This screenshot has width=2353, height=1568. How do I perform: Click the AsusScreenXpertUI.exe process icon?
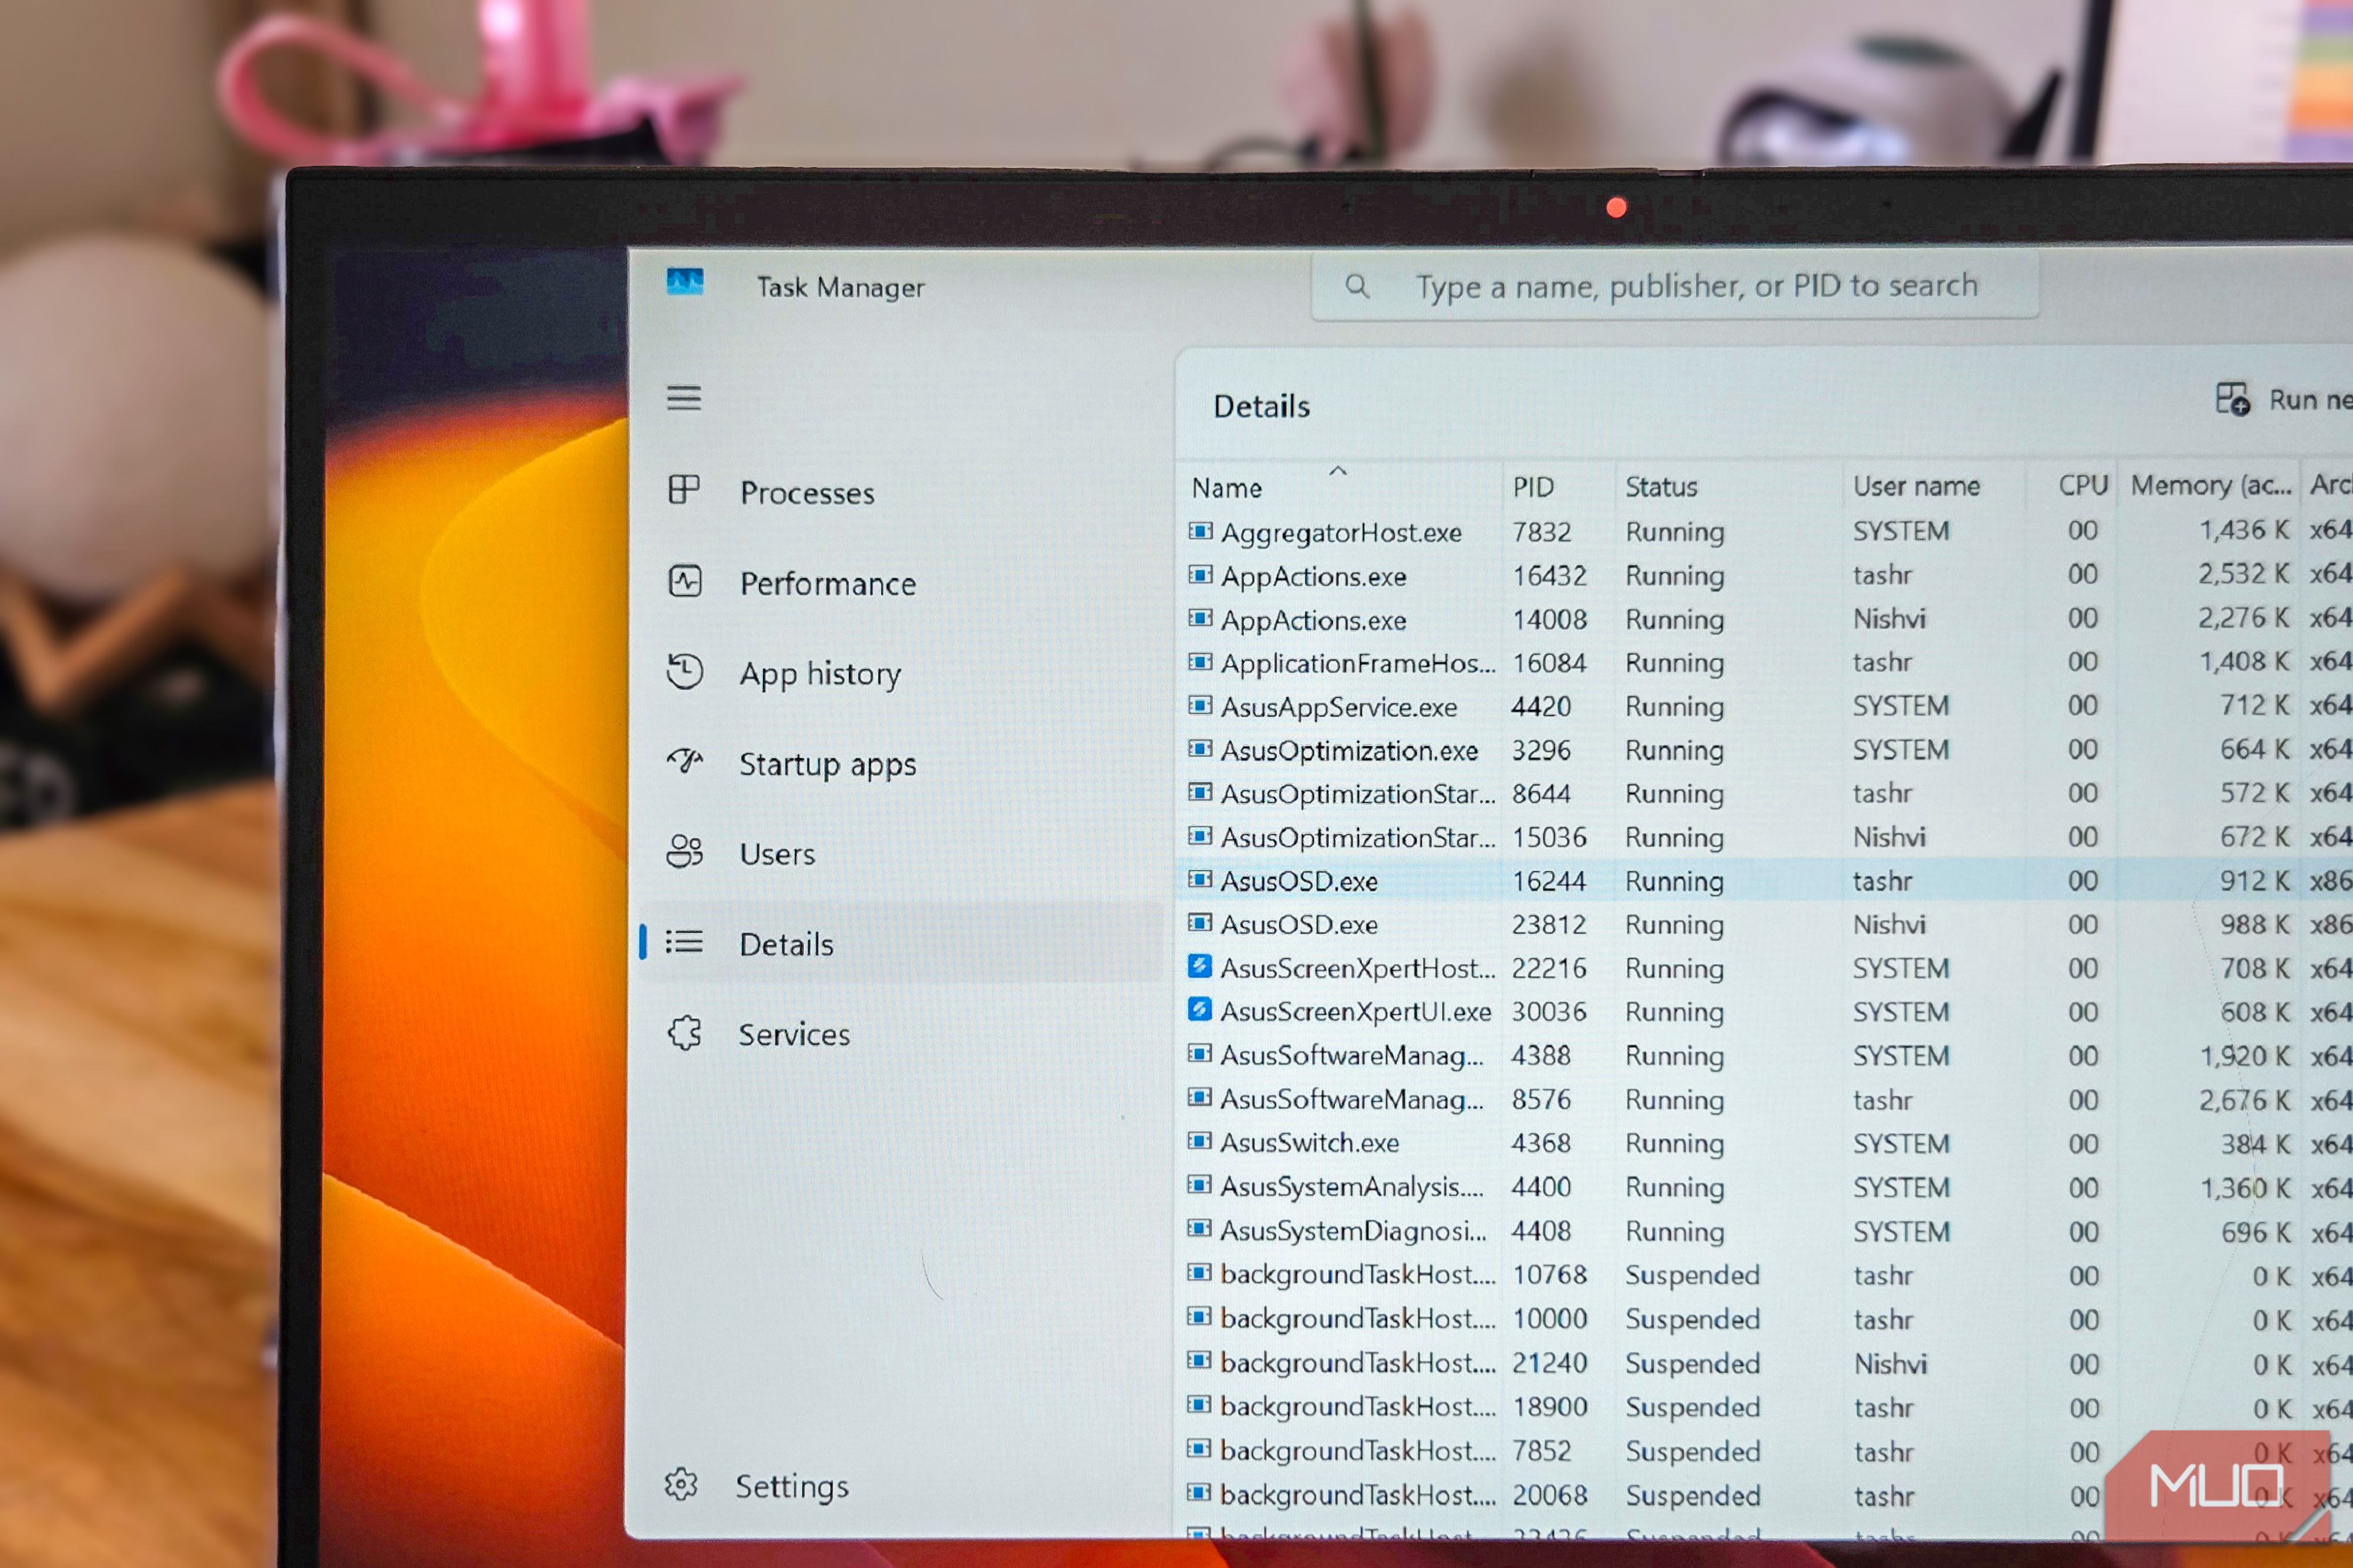pyautogui.click(x=1200, y=1010)
